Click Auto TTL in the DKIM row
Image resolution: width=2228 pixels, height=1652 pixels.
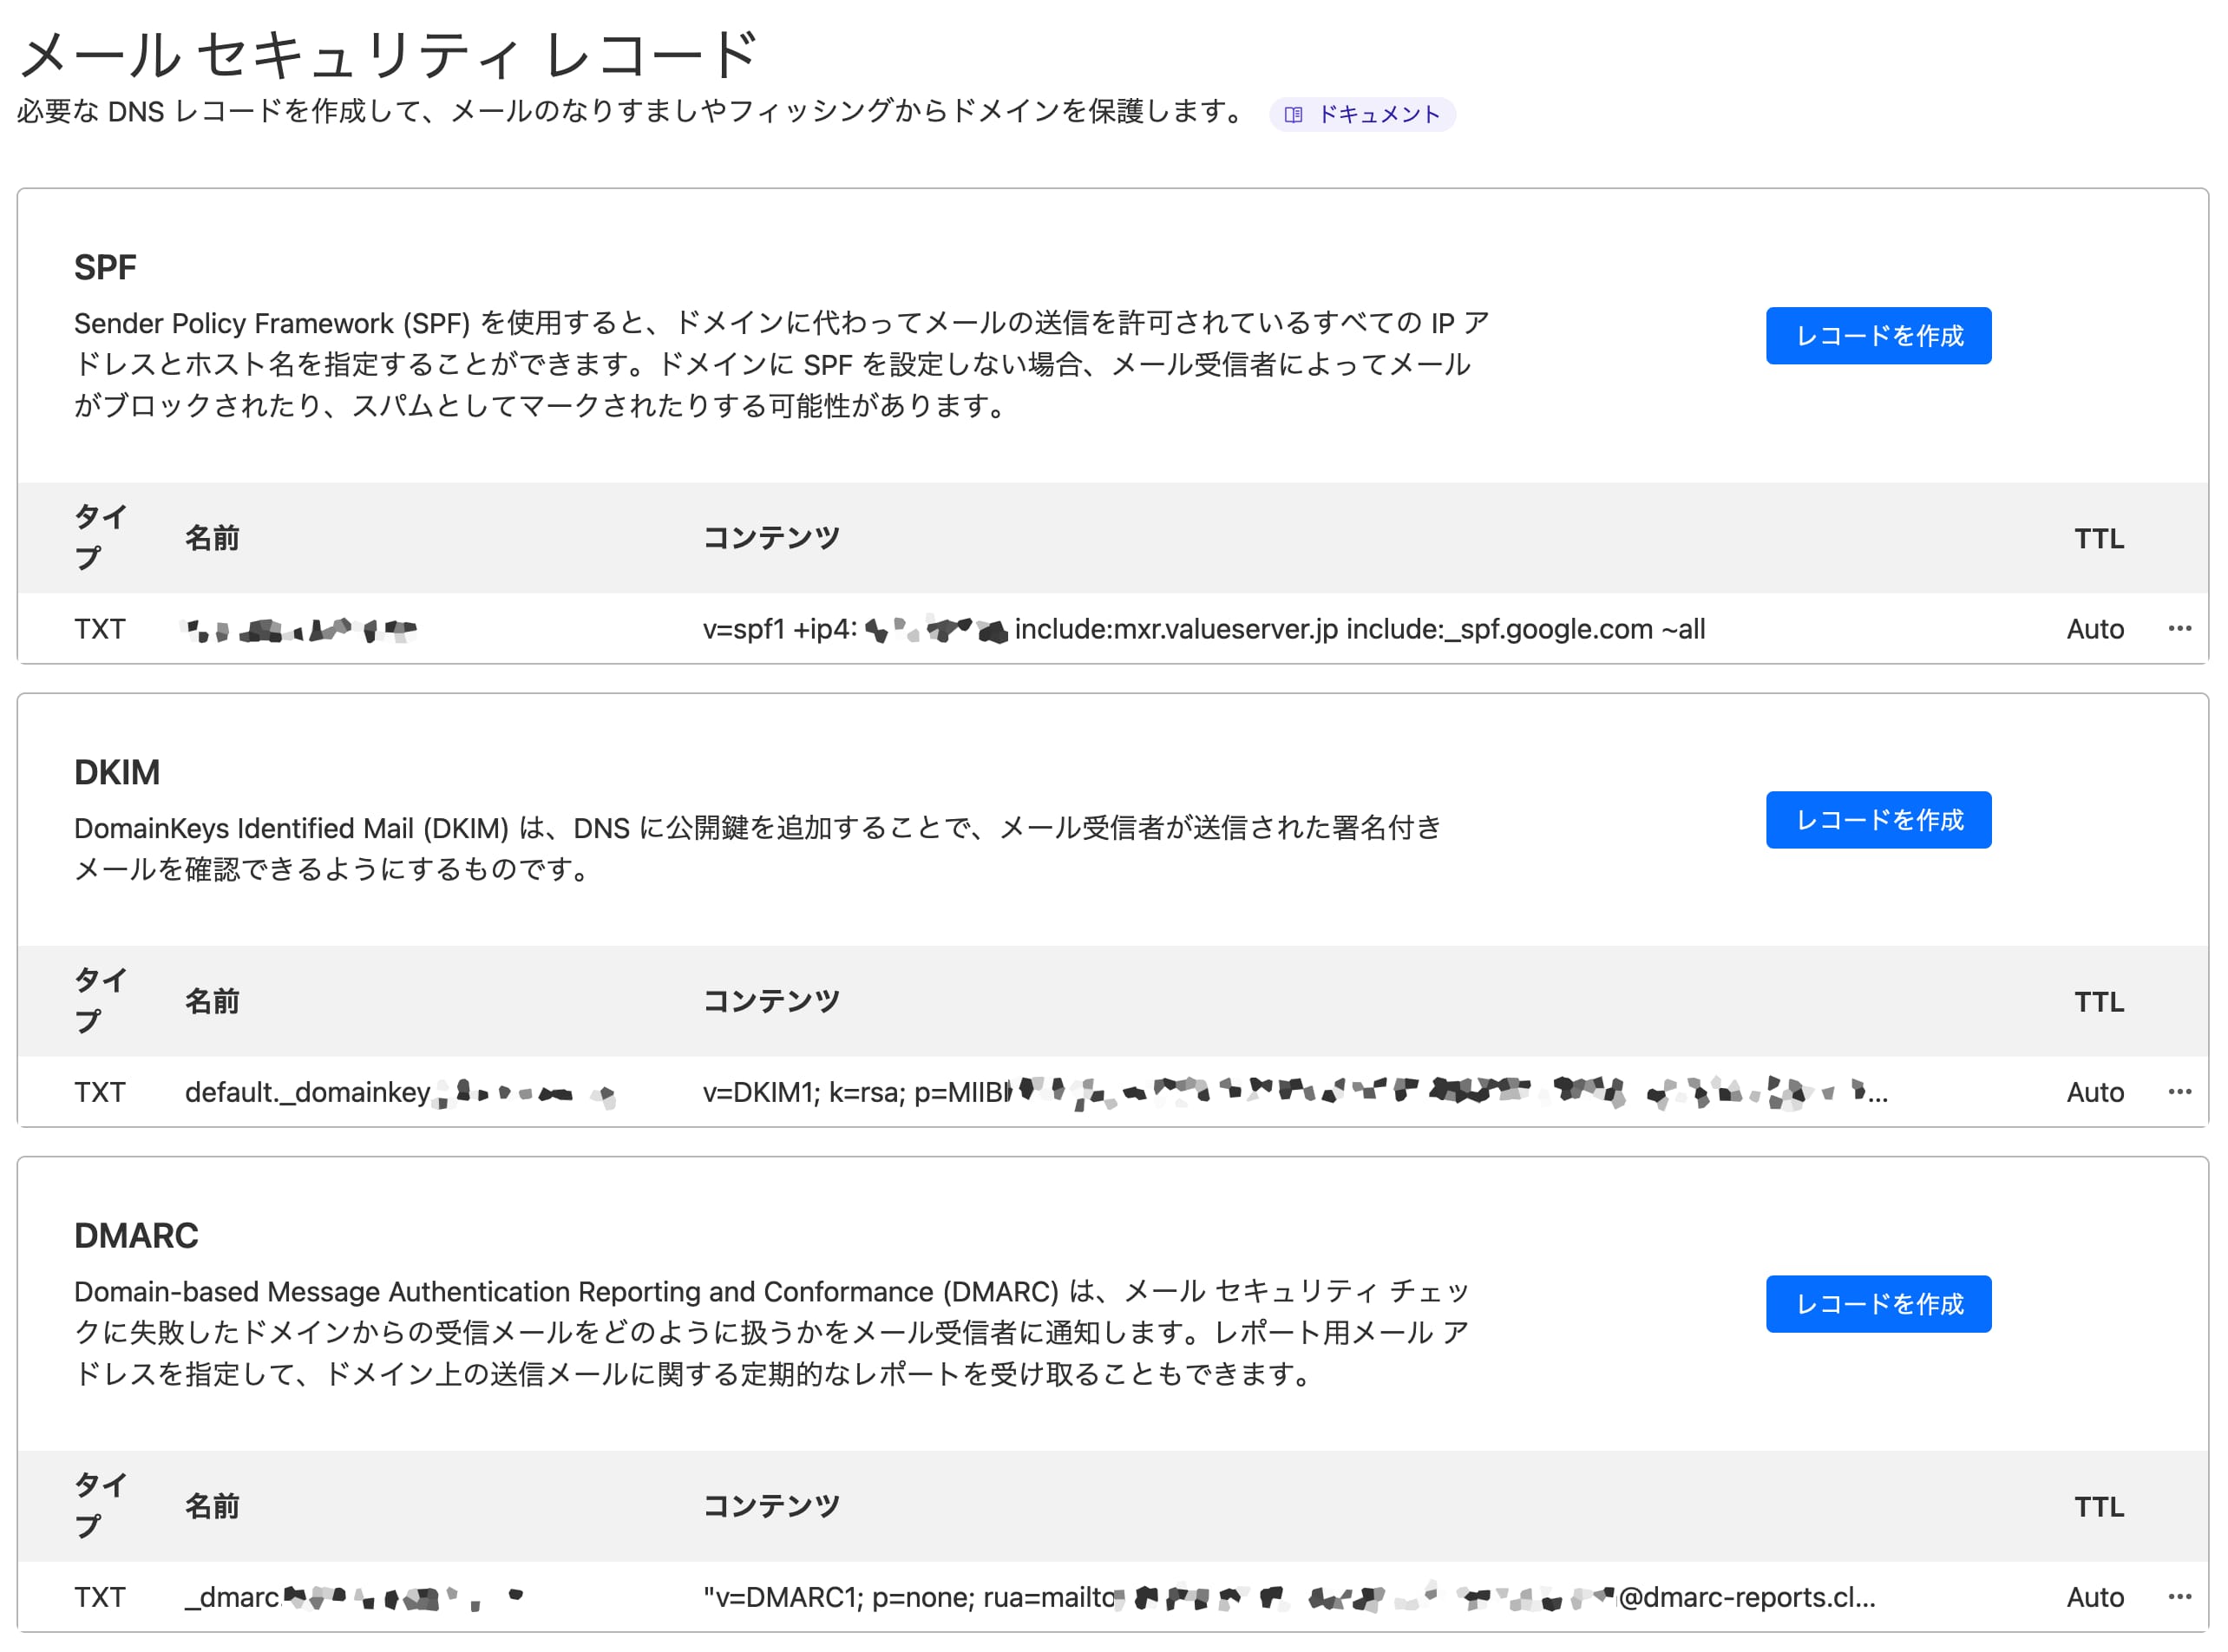(x=2095, y=1092)
